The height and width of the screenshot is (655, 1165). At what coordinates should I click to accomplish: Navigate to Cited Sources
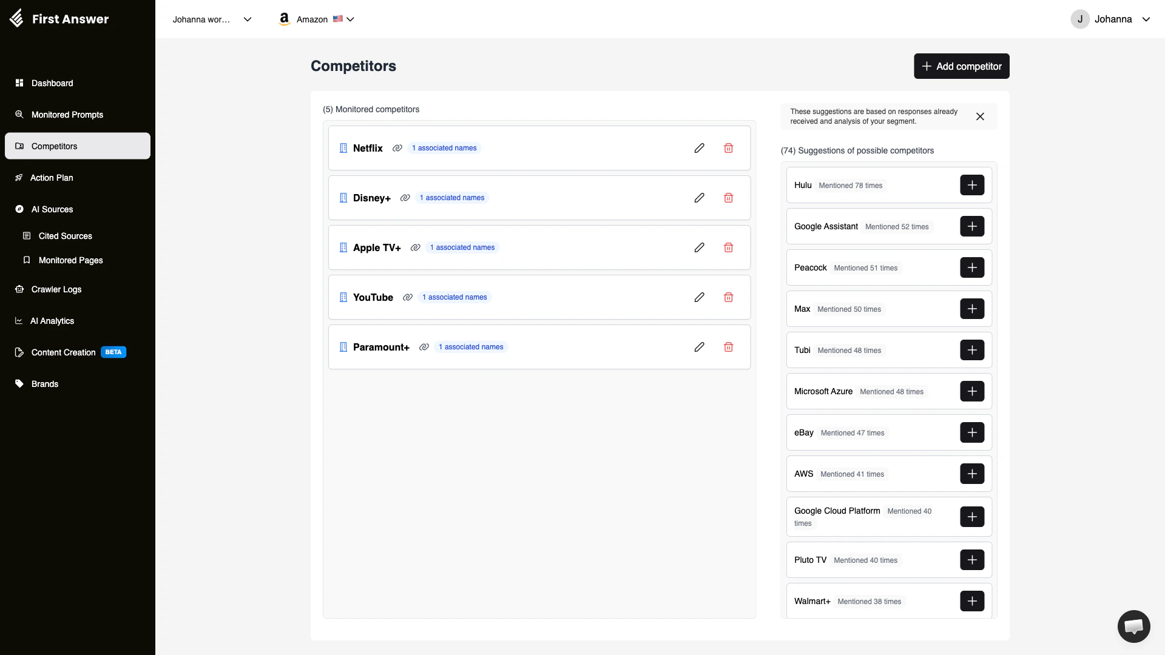(65, 236)
